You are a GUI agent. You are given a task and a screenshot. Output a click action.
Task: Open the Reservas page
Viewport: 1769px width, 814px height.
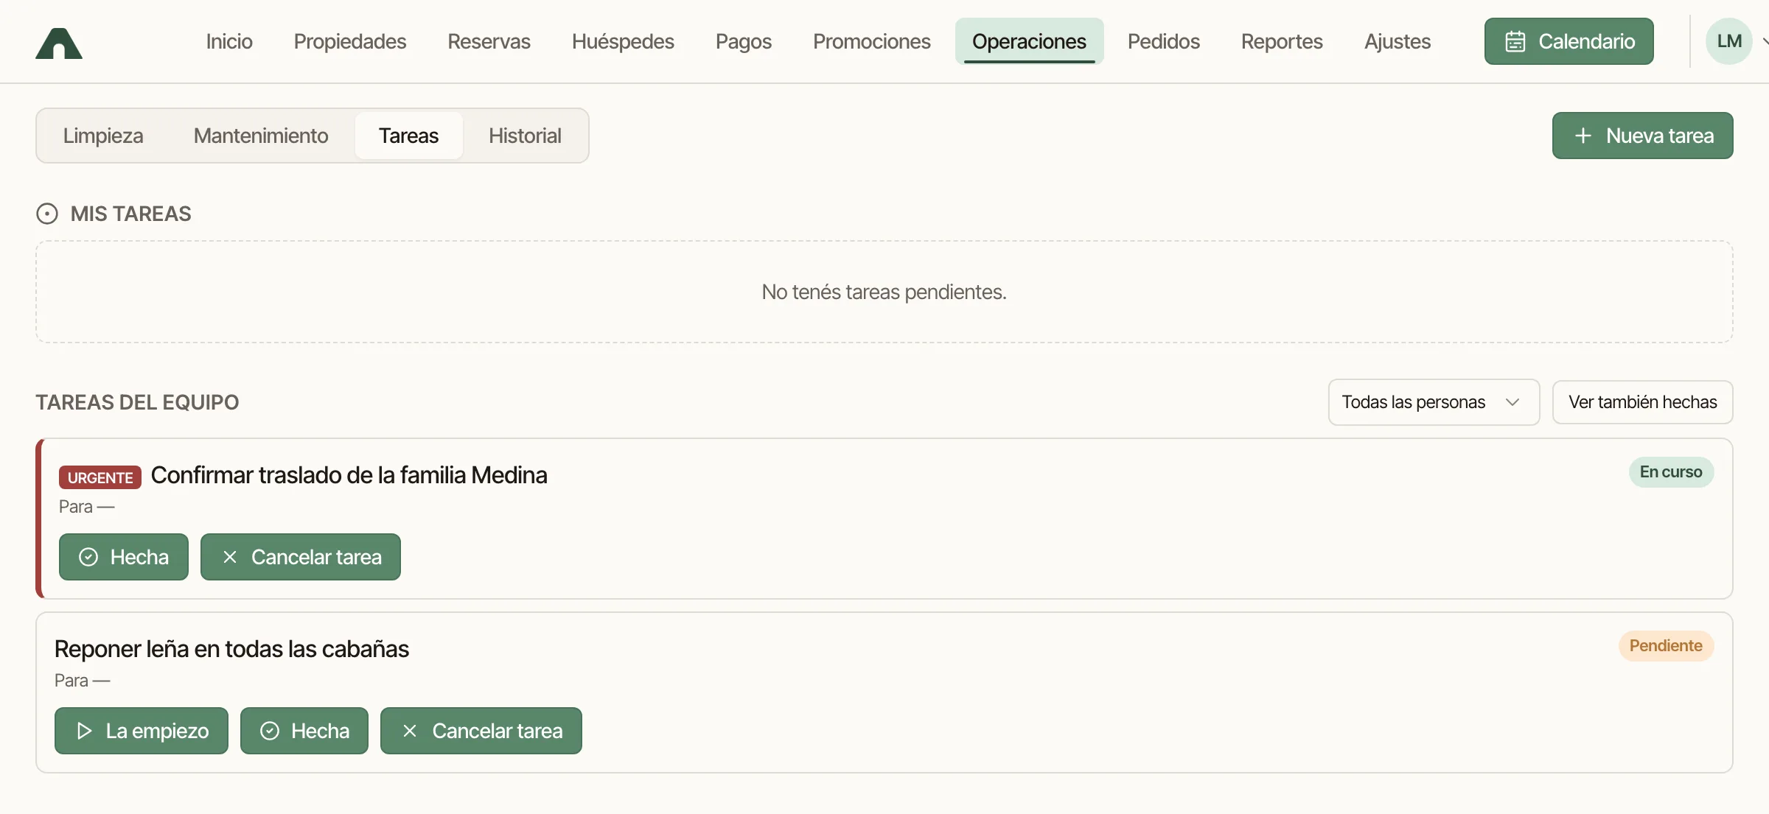[x=489, y=41]
